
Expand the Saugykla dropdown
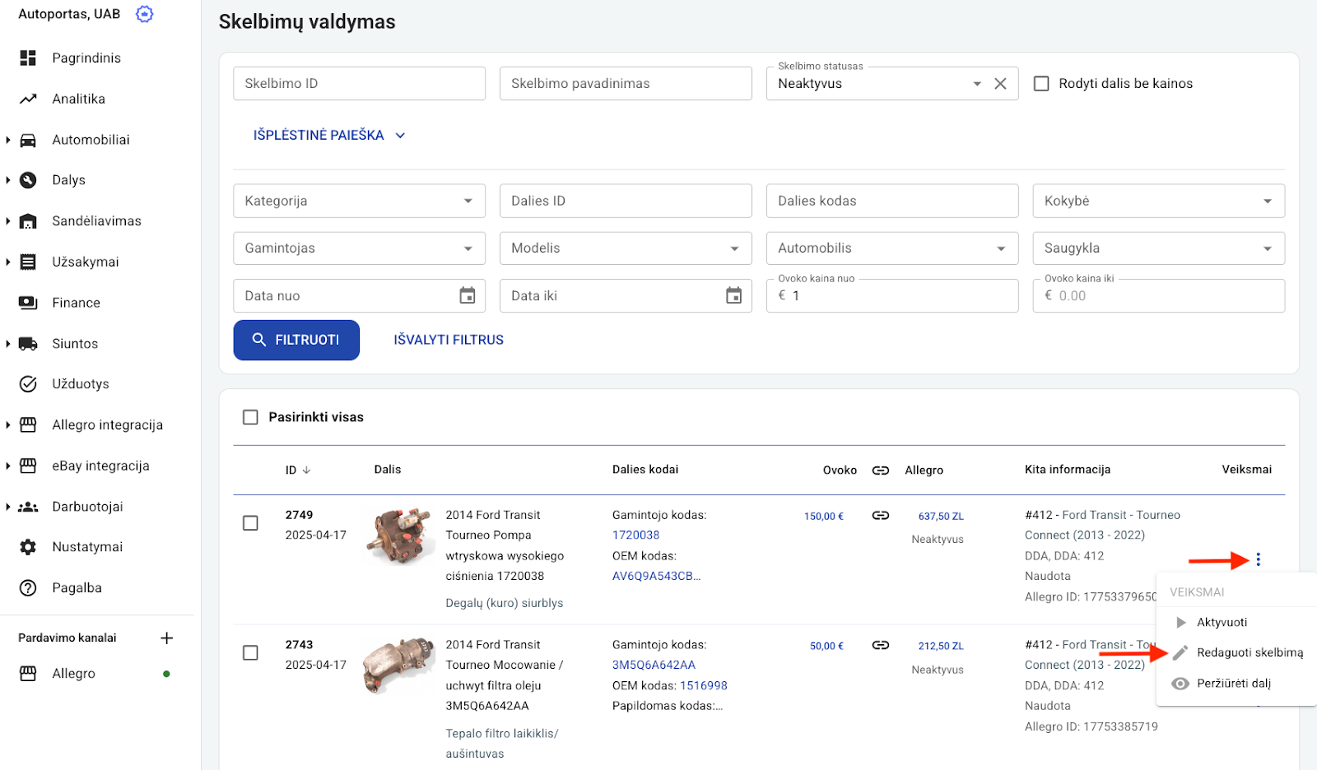[1158, 248]
